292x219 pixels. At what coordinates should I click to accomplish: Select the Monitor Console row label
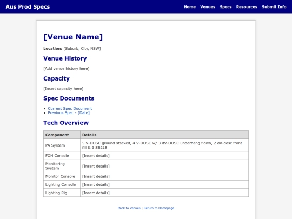tap(62, 176)
